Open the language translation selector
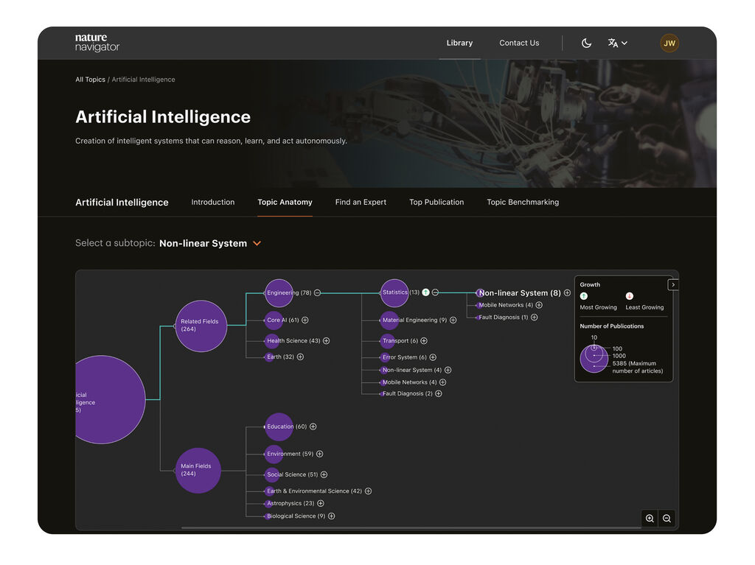The width and height of the screenshot is (755, 565). pyautogui.click(x=617, y=43)
